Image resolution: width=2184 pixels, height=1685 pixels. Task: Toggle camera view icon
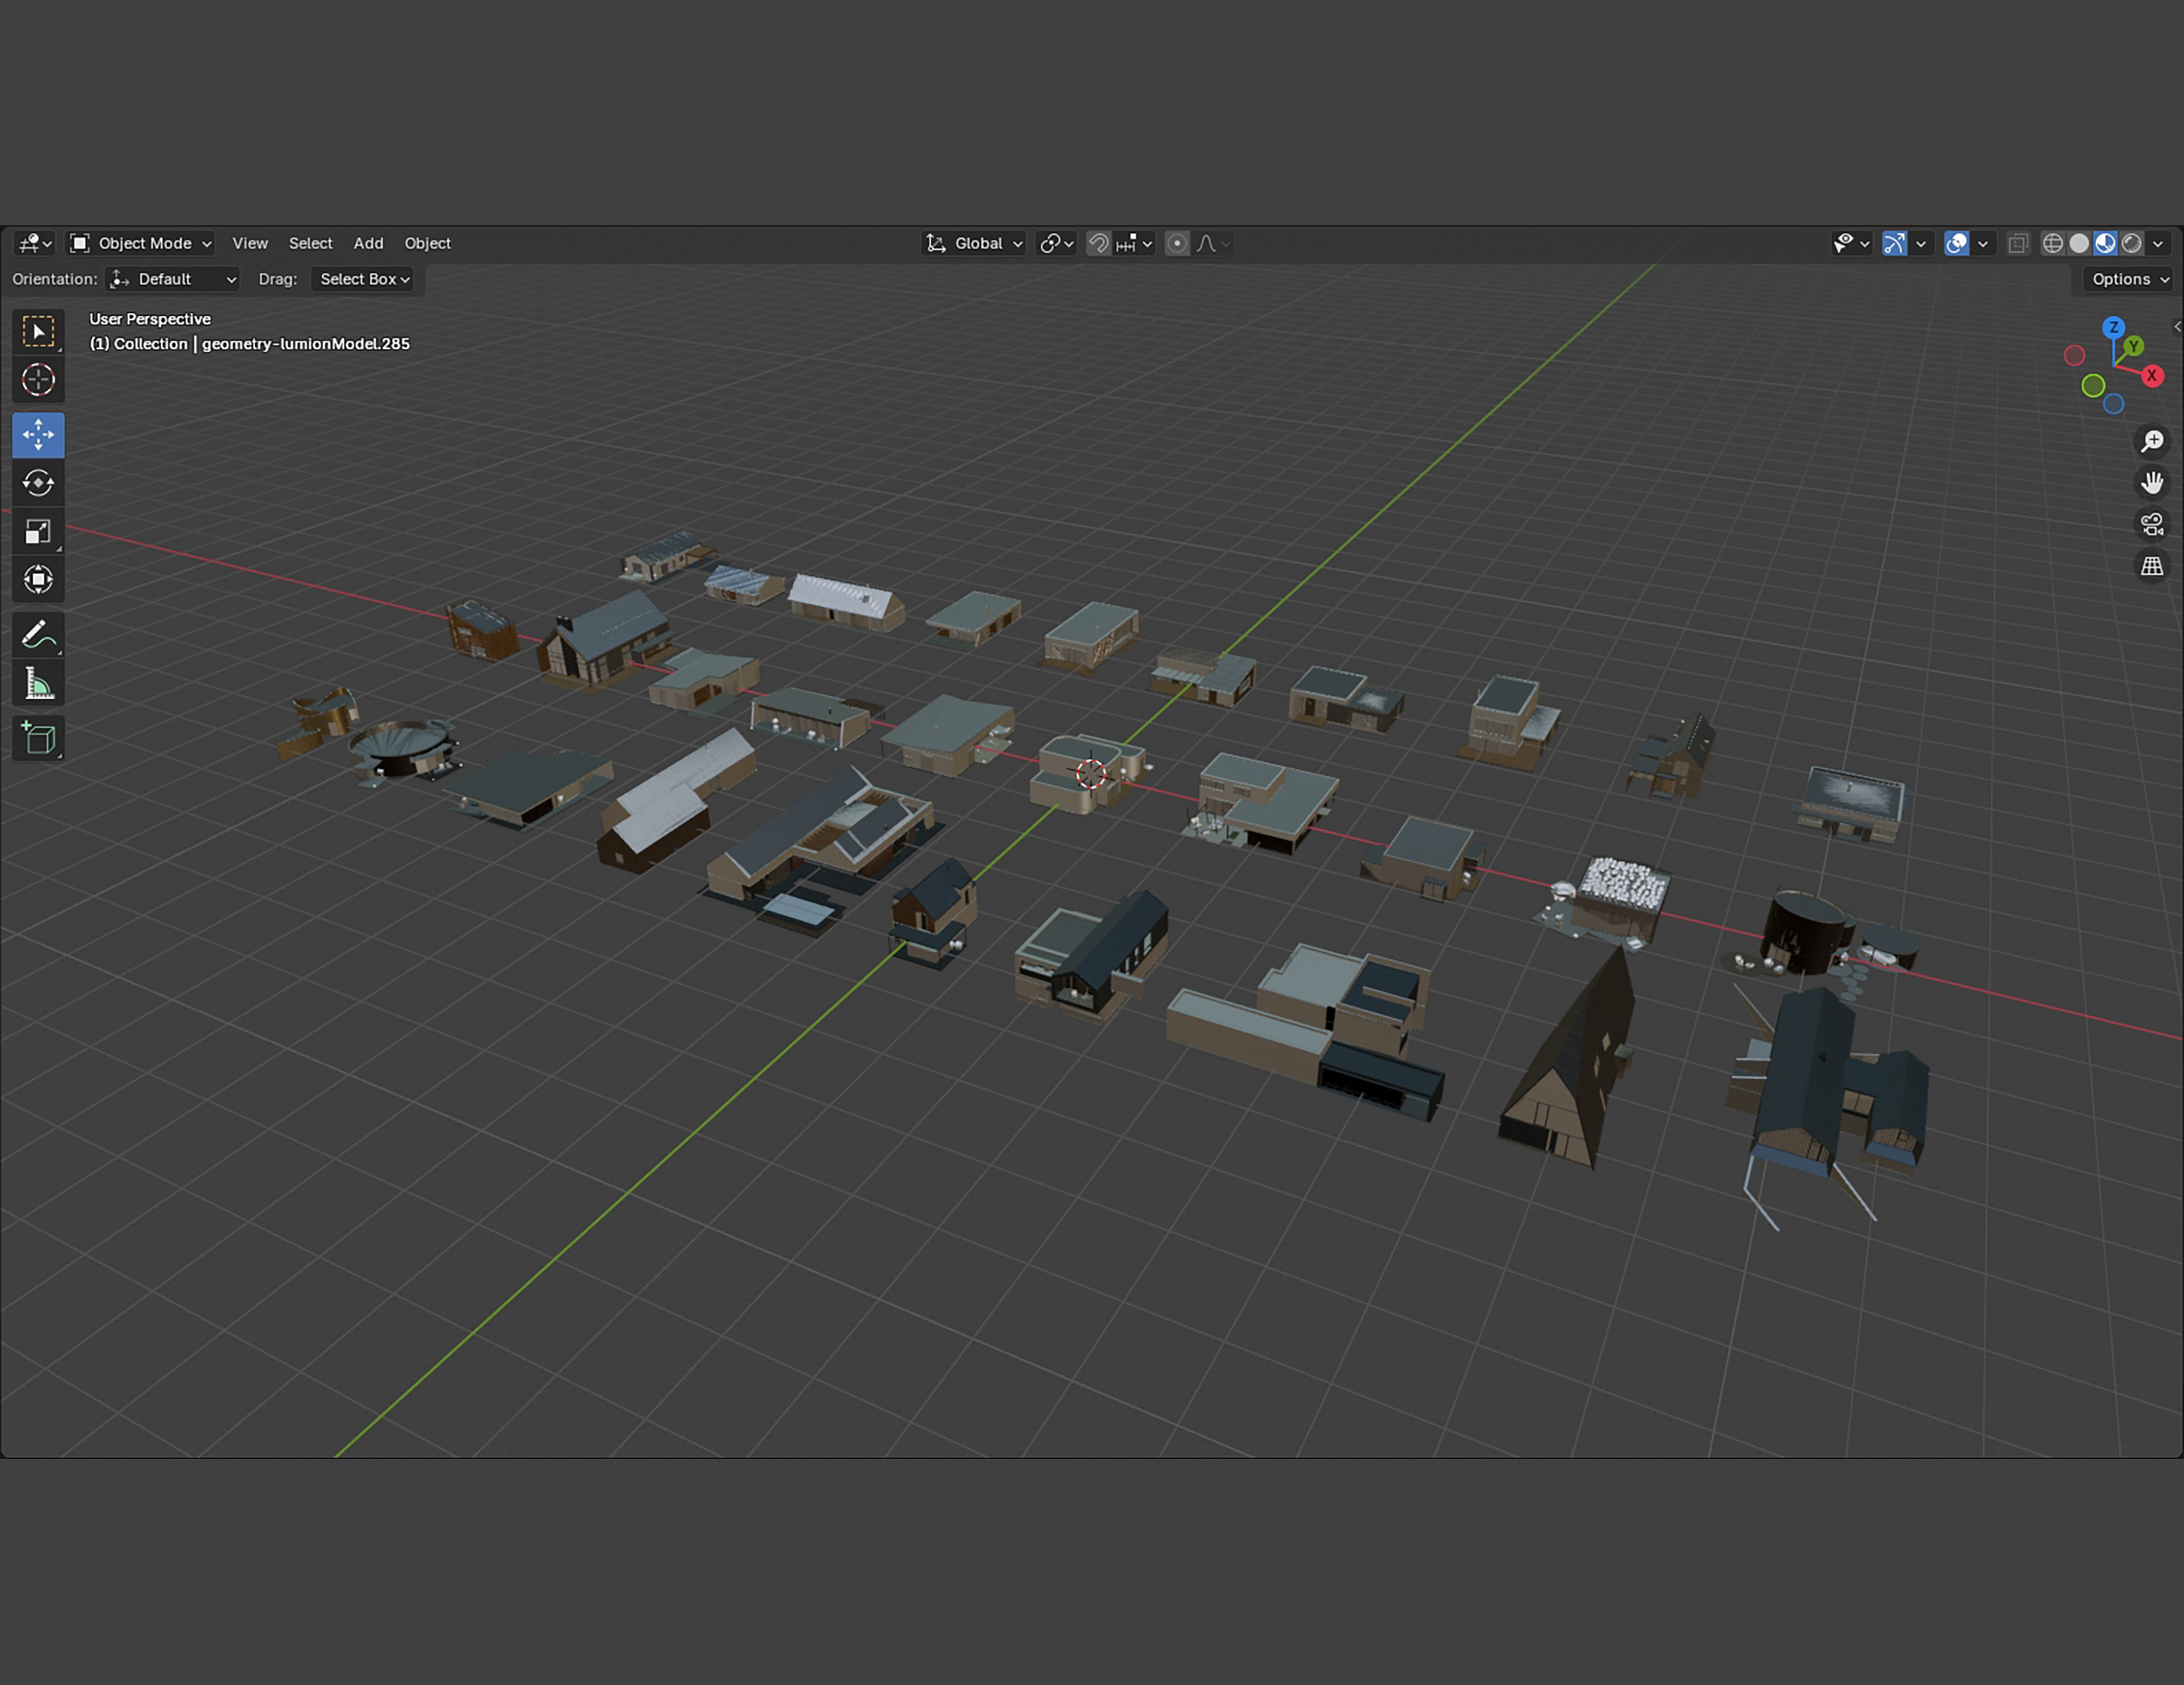coord(2152,524)
